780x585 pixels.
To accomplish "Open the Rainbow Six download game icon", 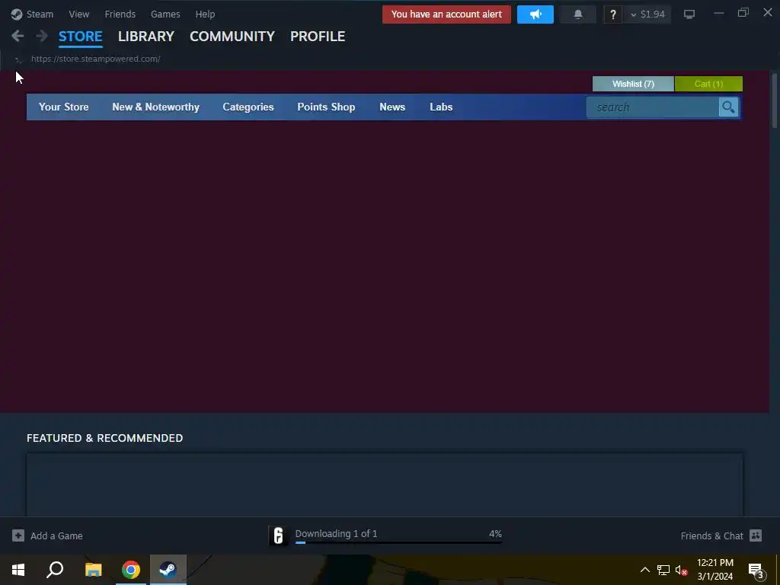I will coord(278,535).
